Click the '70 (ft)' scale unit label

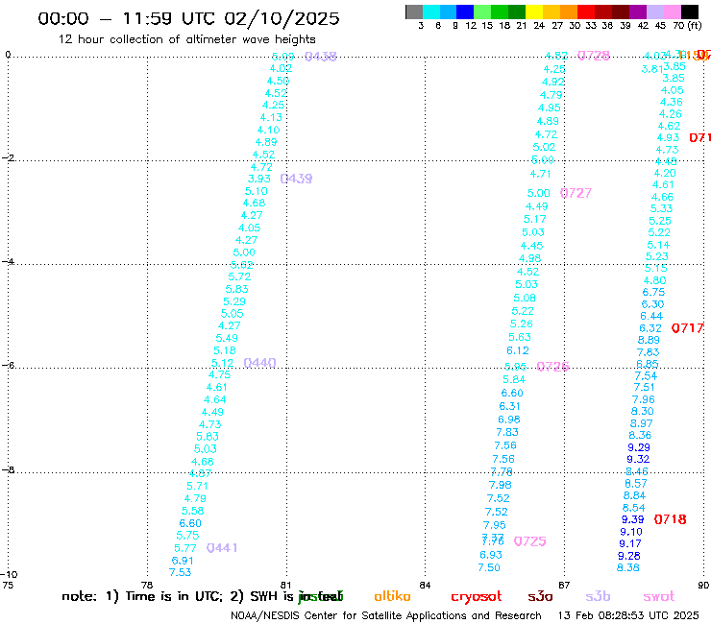687,26
